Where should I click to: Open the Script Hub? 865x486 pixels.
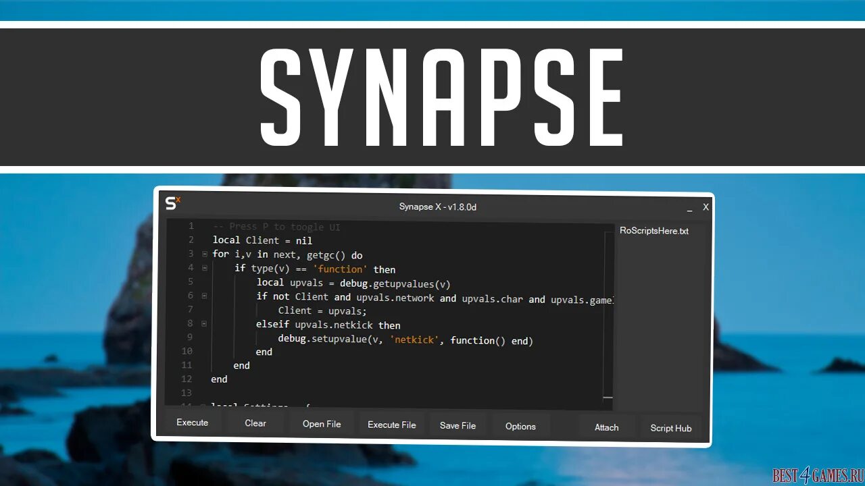(x=670, y=428)
